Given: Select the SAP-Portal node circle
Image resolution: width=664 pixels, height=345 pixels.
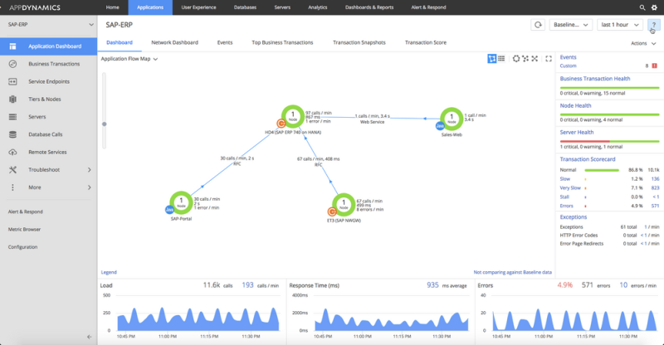Looking at the screenshot, I should (x=181, y=202).
